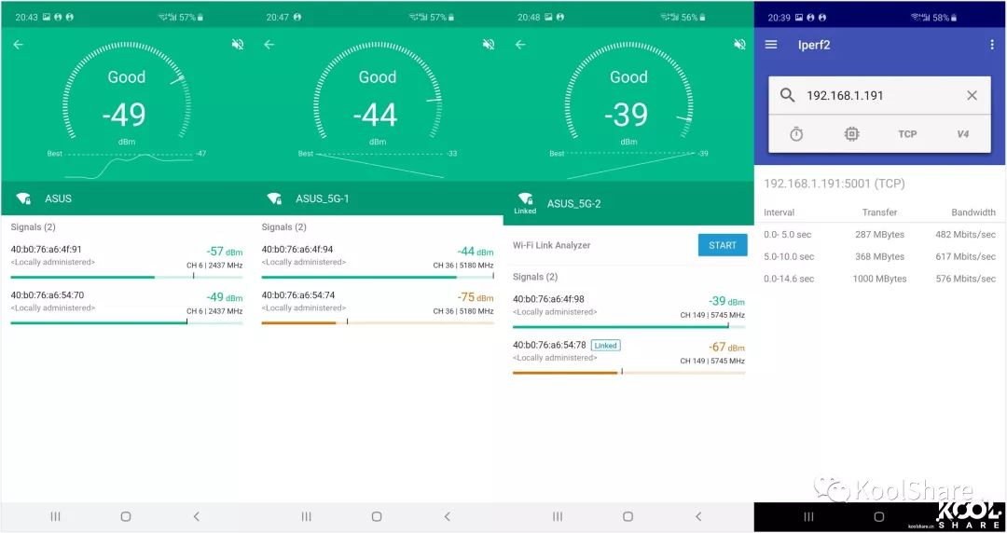Tap the home button on the Iperf2 screen
The image size is (1007, 533).
pos(879,516)
